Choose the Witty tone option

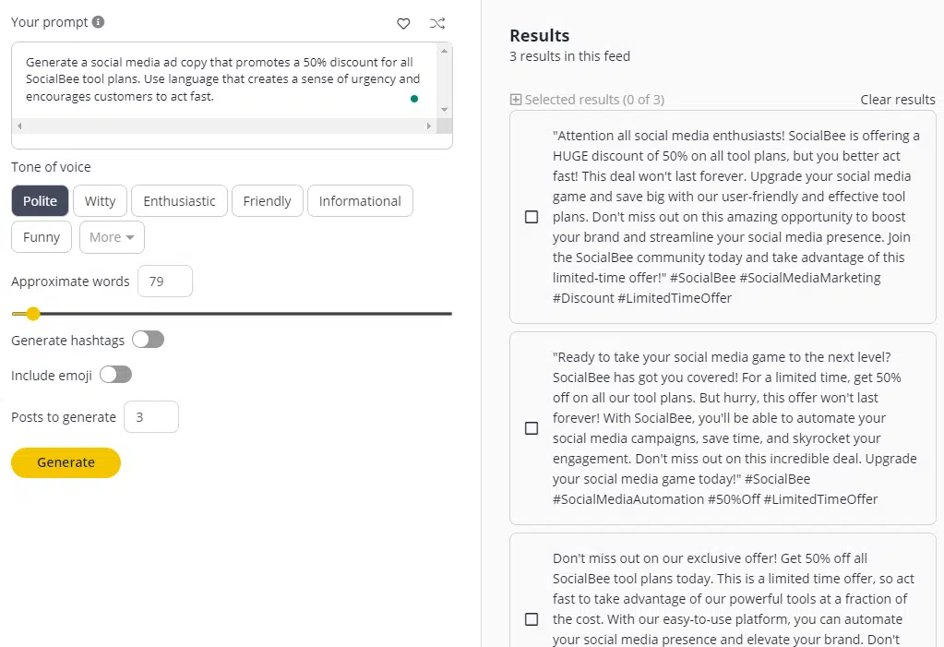click(100, 201)
